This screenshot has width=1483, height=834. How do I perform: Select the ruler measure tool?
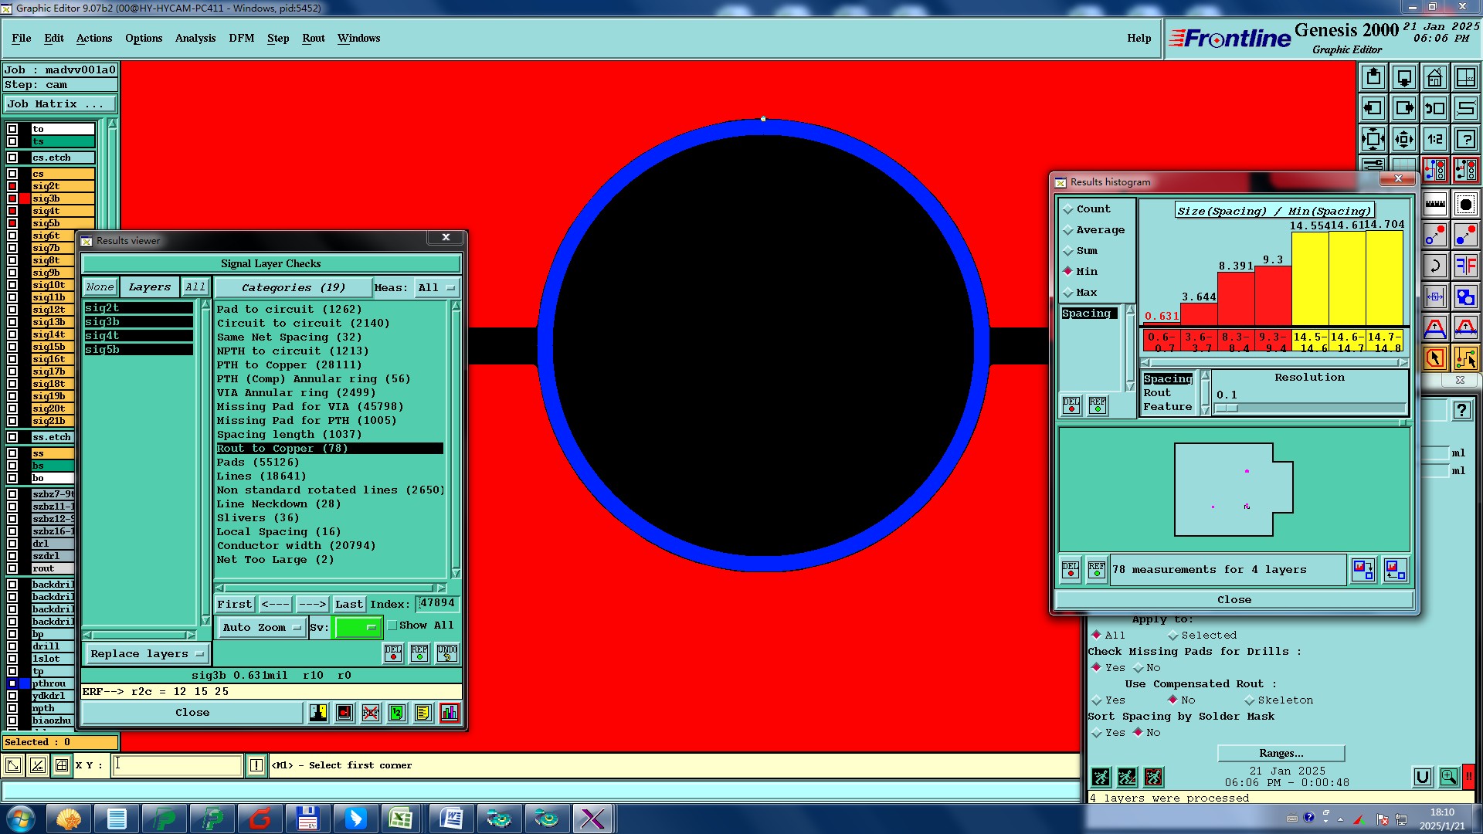pyautogui.click(x=1434, y=205)
